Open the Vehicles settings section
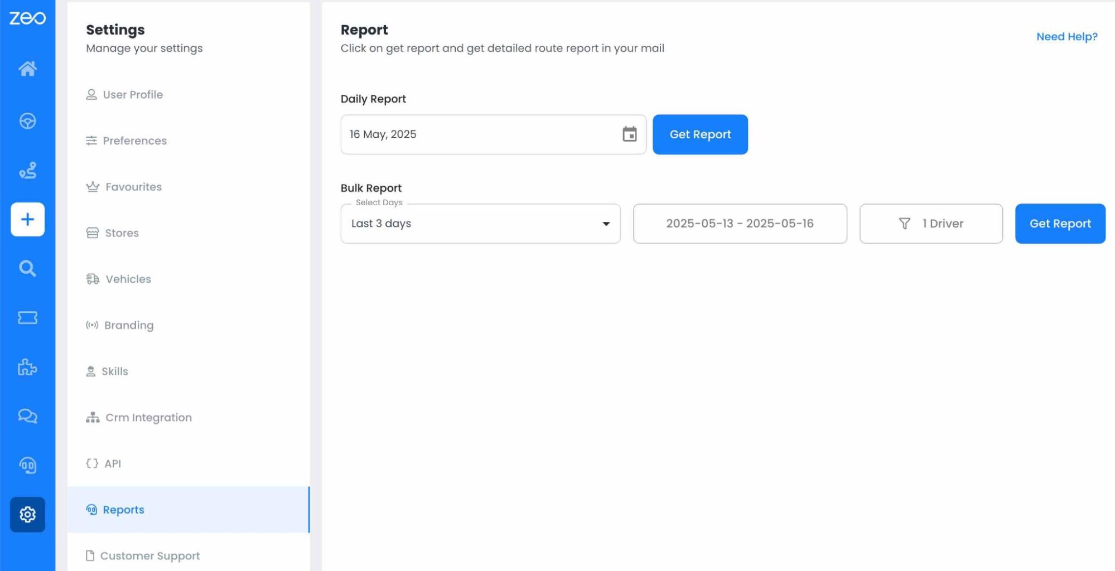 pos(128,279)
